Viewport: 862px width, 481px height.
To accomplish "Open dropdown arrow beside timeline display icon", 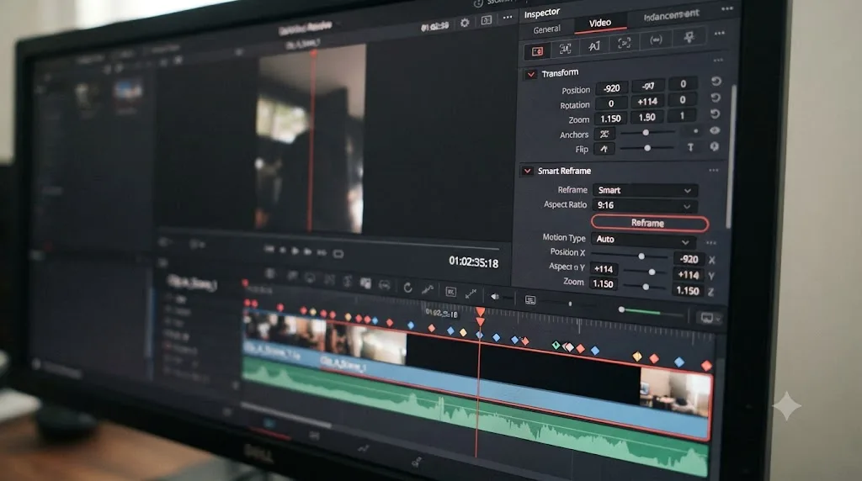I will 718,319.
